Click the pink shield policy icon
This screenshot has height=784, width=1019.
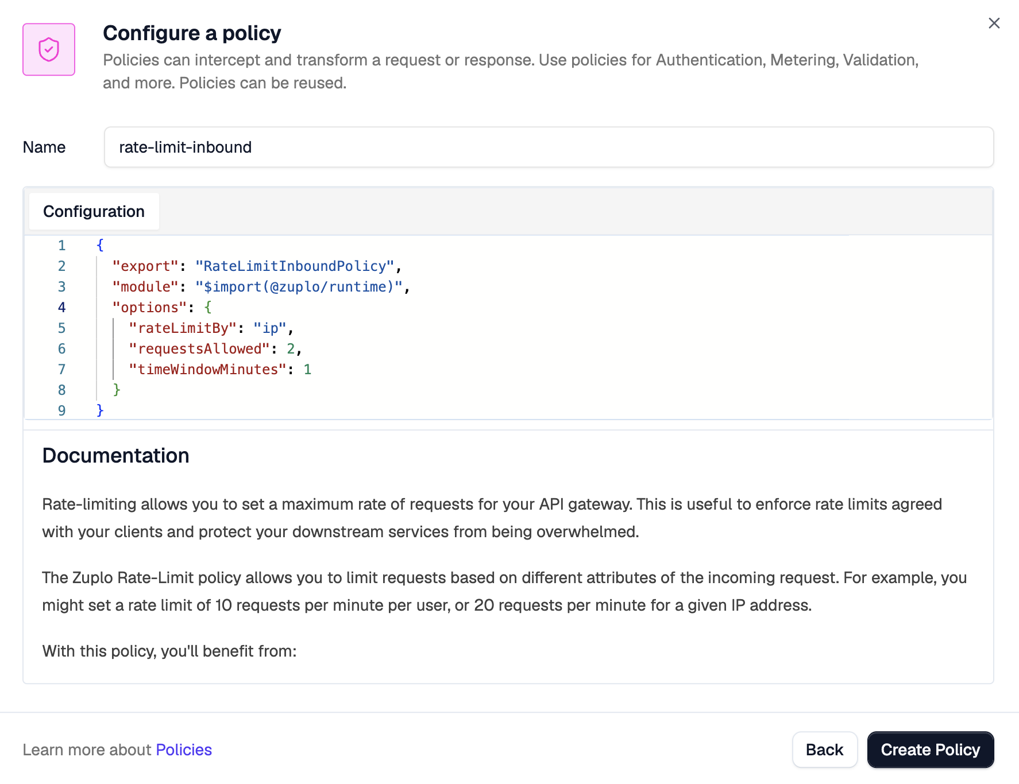point(48,49)
